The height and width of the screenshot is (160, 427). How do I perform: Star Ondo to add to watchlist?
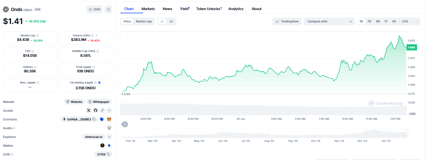pyautogui.click(x=94, y=9)
